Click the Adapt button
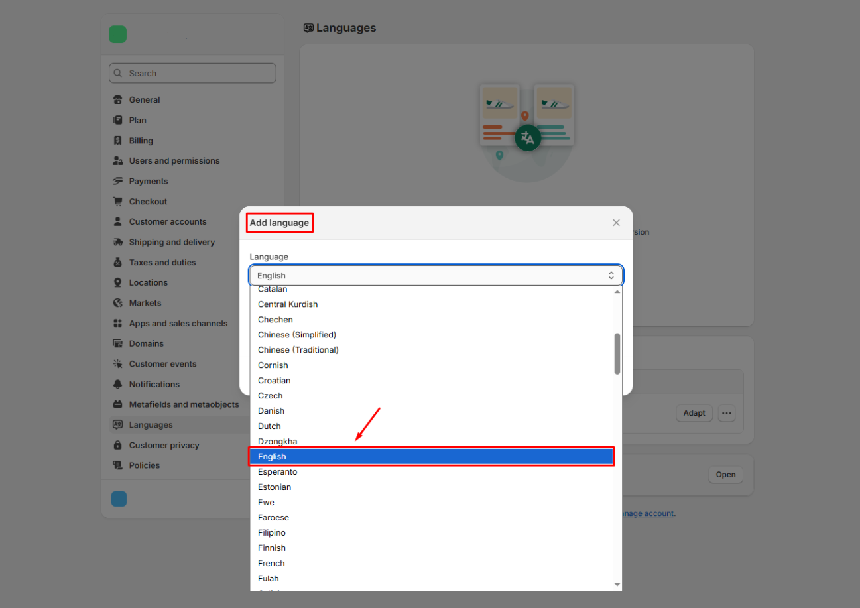This screenshot has width=860, height=608. (x=694, y=413)
